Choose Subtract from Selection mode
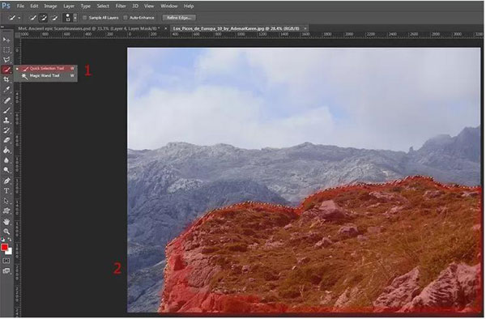 pyautogui.click(x=54, y=18)
